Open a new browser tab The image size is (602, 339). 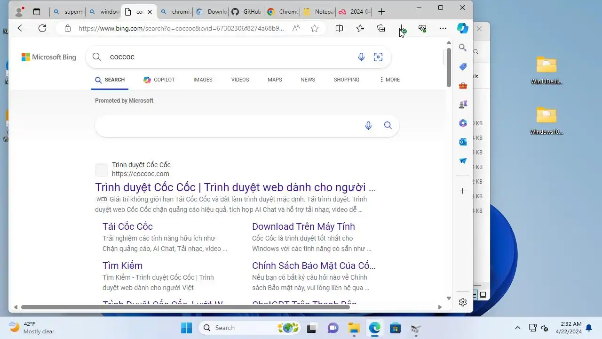[x=381, y=12]
